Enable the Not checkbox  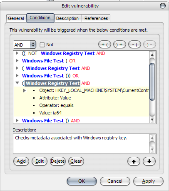[42, 45]
